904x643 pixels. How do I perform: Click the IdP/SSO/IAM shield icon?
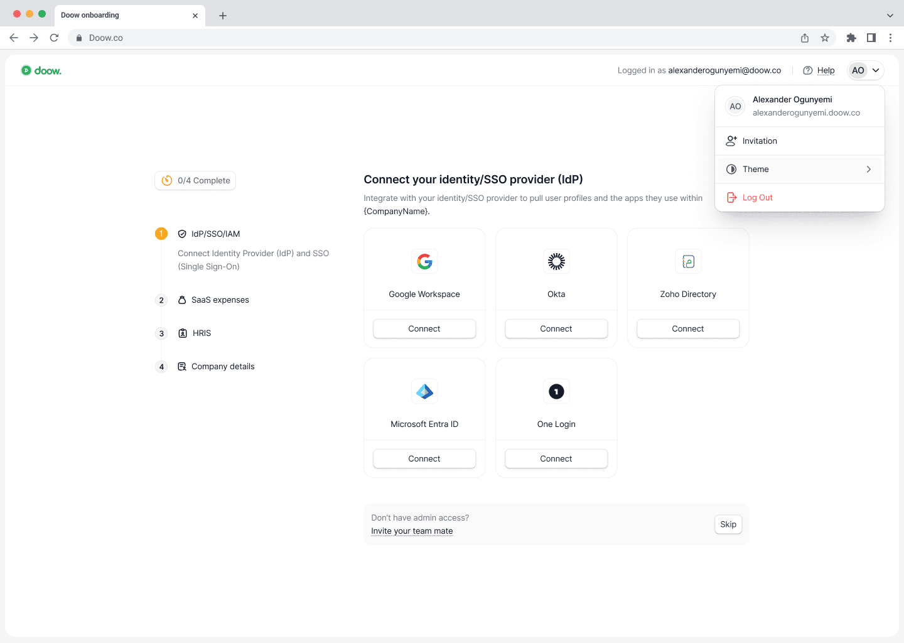pos(182,234)
